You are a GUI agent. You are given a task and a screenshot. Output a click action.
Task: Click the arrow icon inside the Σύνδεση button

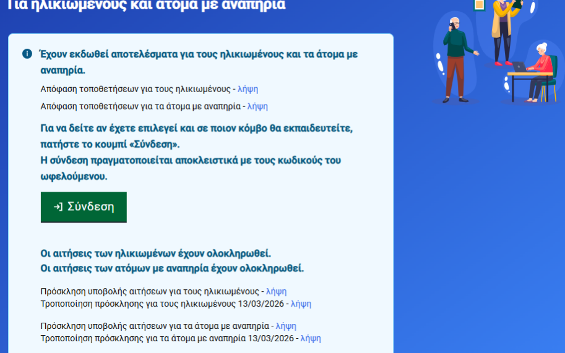tap(58, 207)
